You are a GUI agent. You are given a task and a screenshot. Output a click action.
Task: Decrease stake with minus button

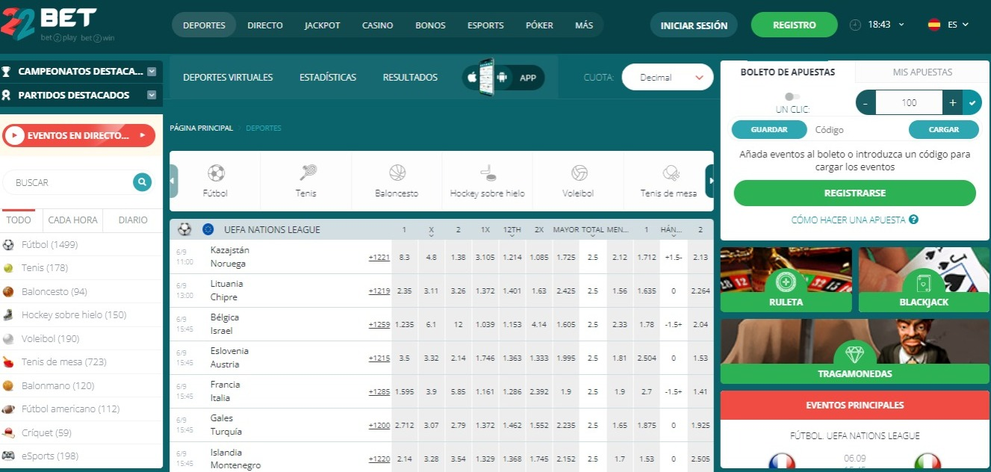tap(866, 102)
